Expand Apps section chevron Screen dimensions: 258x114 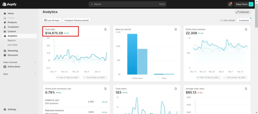(35, 74)
